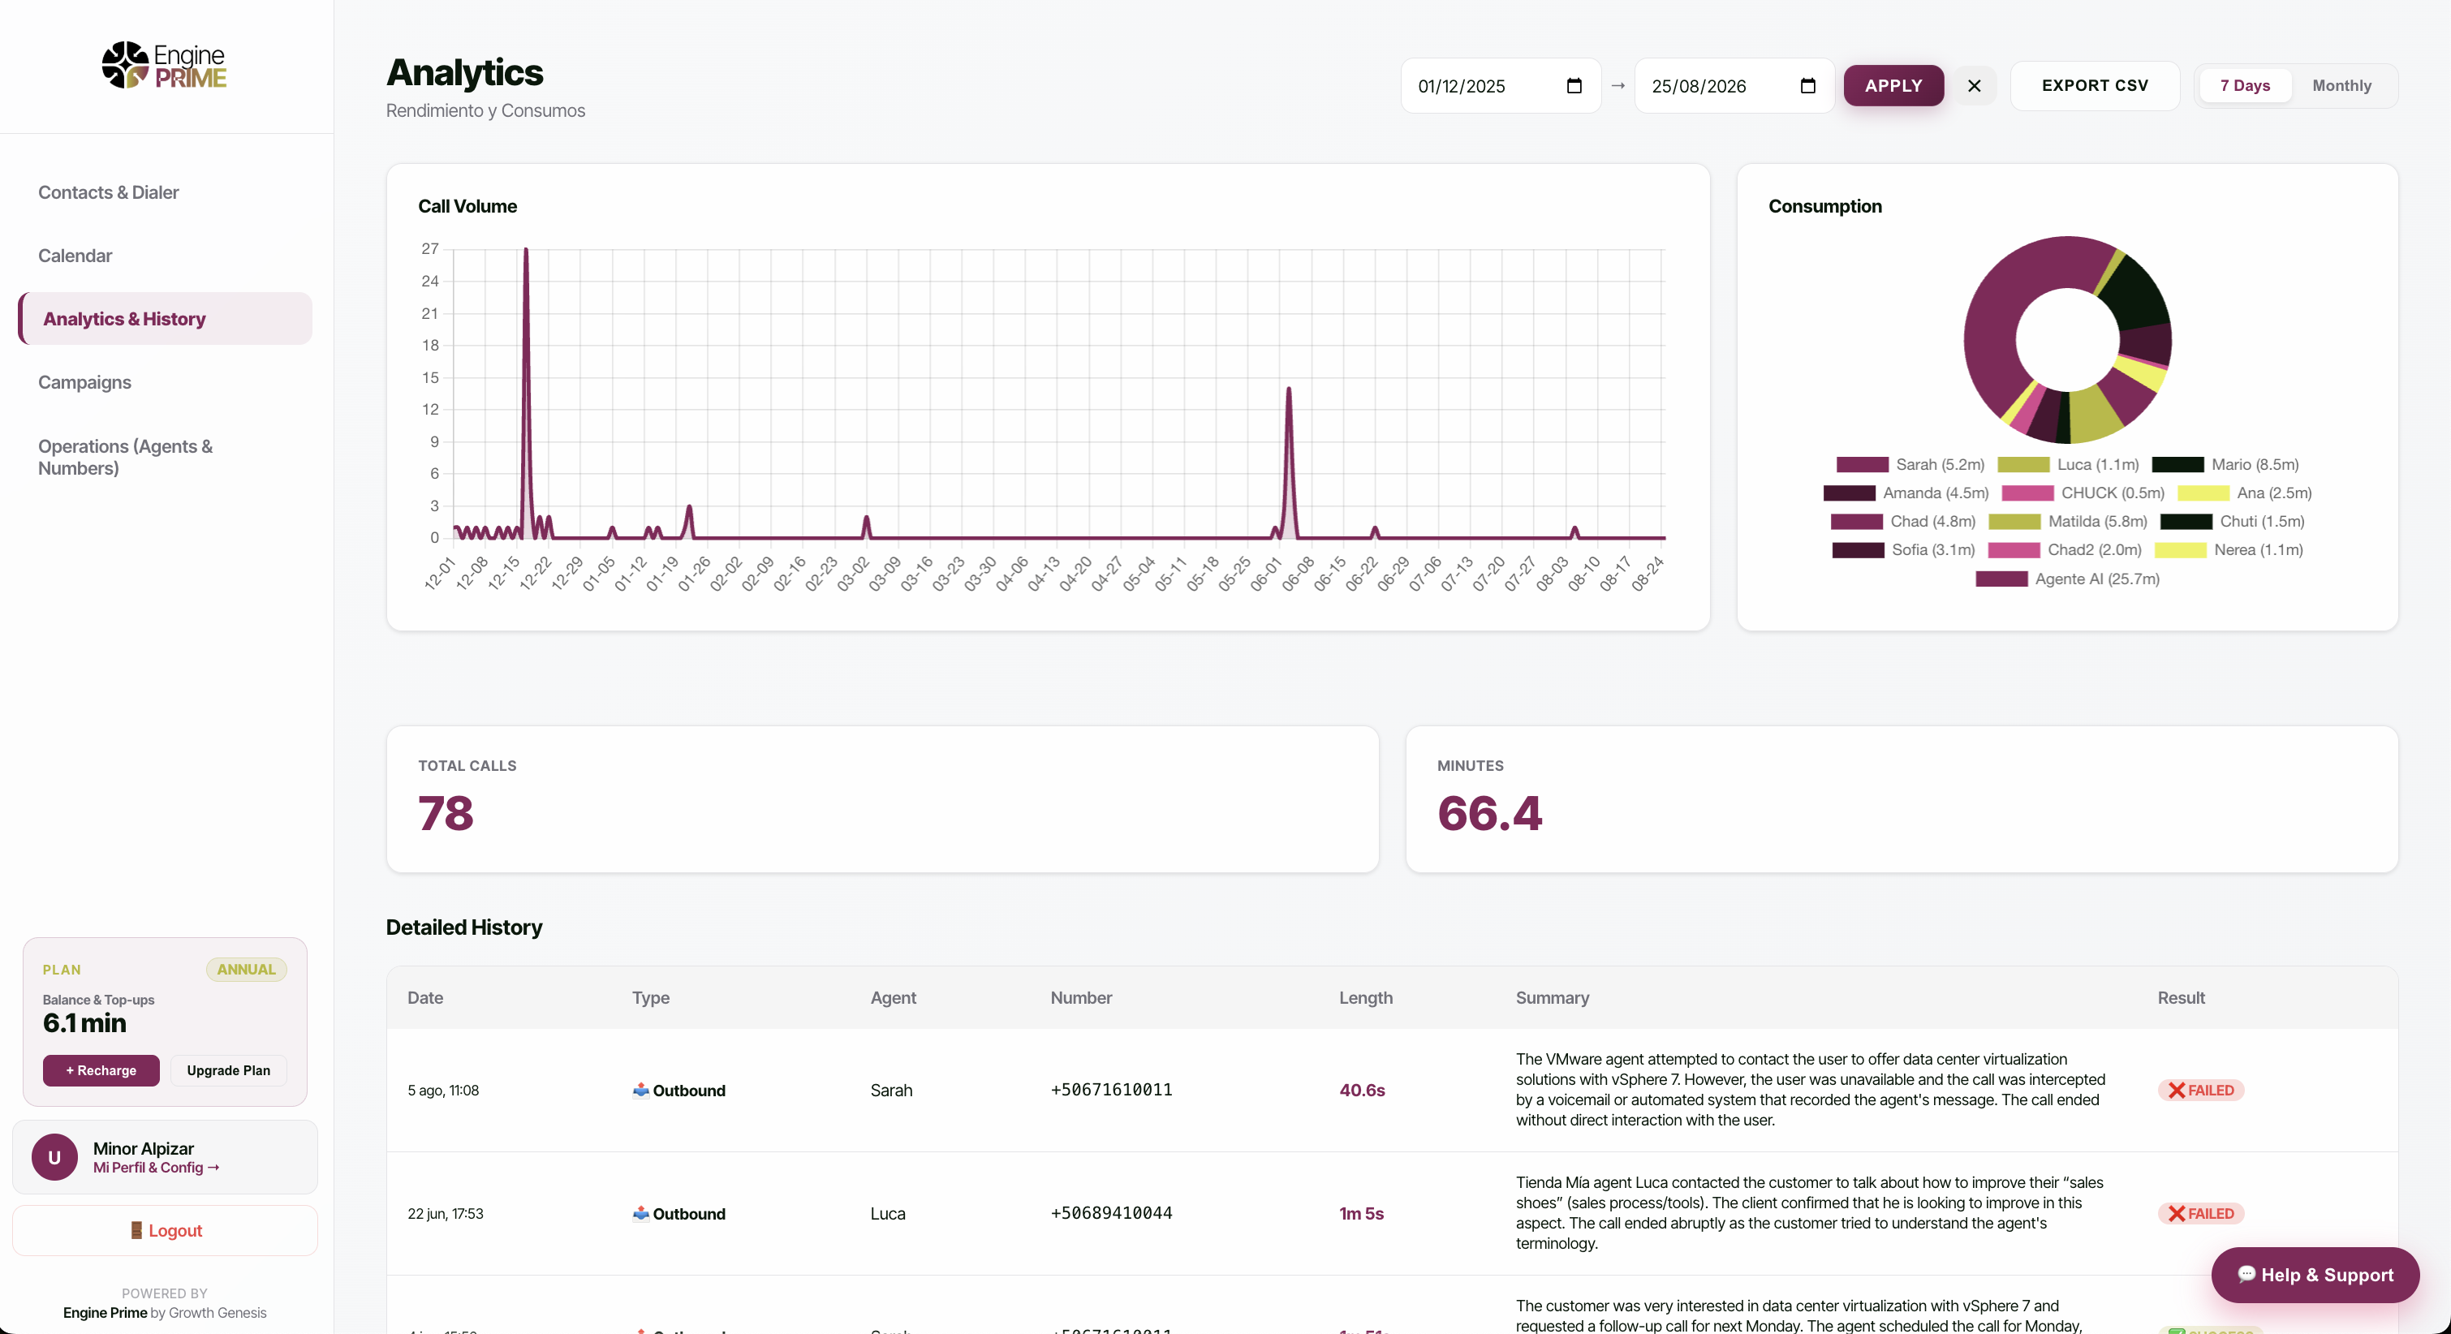This screenshot has height=1334, width=2451.
Task: Open calendar picker for start date 01/12/2025
Action: [x=1574, y=86]
